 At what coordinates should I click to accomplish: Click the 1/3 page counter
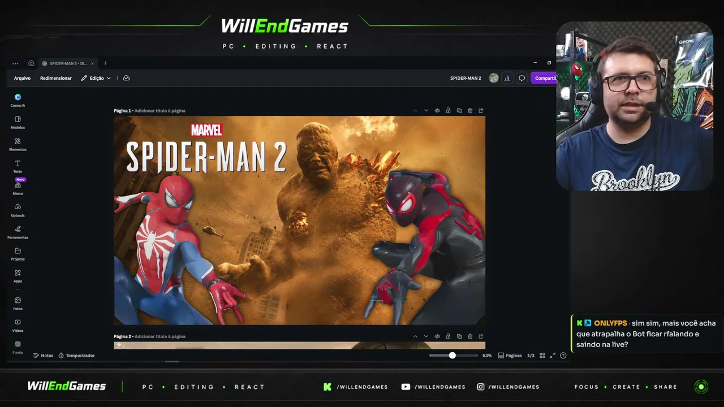click(531, 356)
